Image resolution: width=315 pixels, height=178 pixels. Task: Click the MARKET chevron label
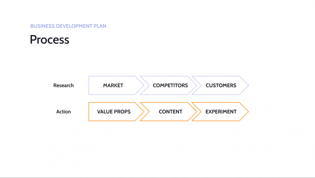point(113,85)
